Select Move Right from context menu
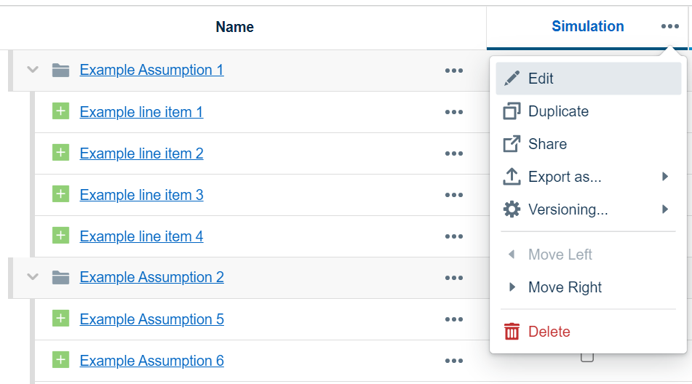The height and width of the screenshot is (384, 692). click(x=565, y=287)
